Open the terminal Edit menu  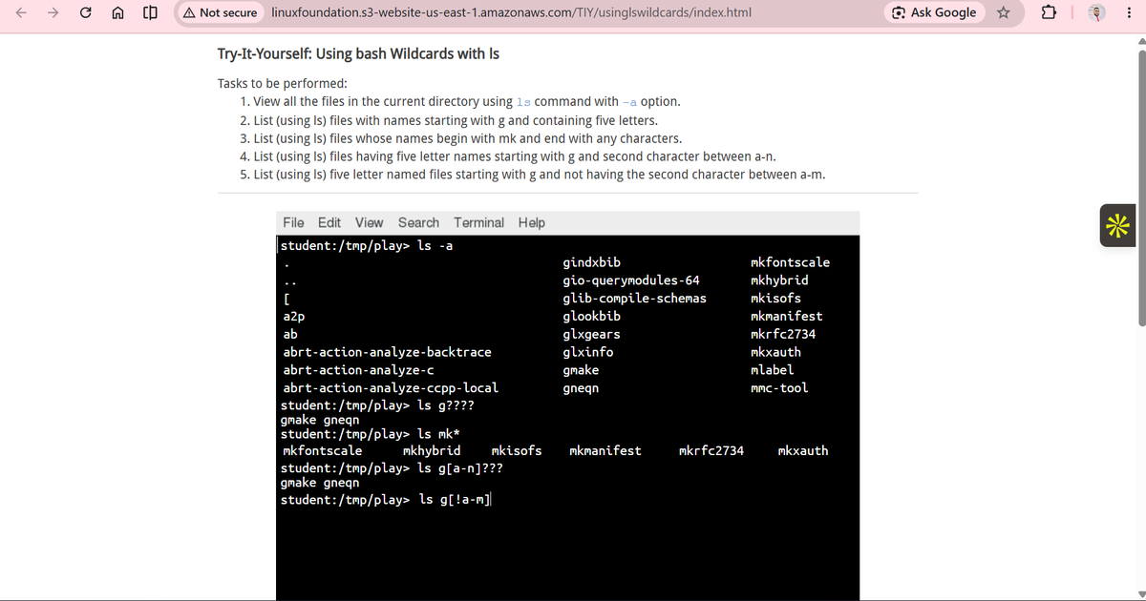click(329, 222)
